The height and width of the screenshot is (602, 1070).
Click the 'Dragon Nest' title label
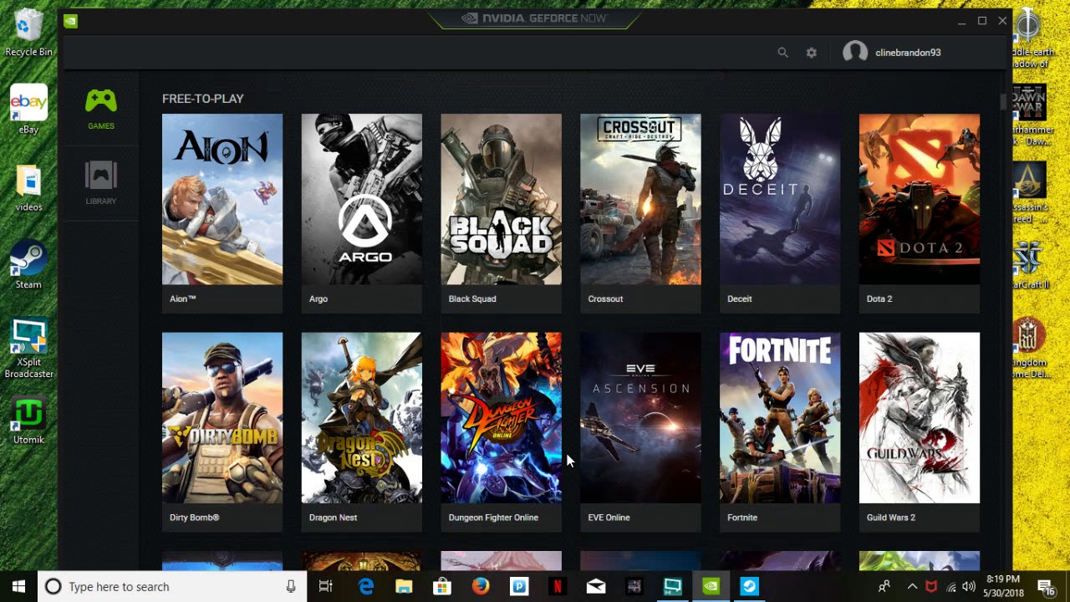coord(333,518)
